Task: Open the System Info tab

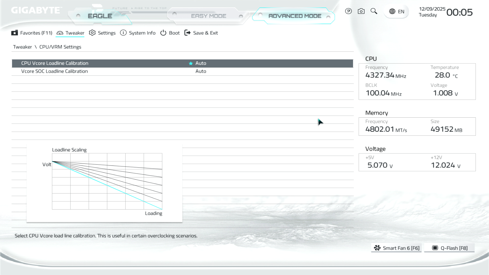Action: coord(142,33)
